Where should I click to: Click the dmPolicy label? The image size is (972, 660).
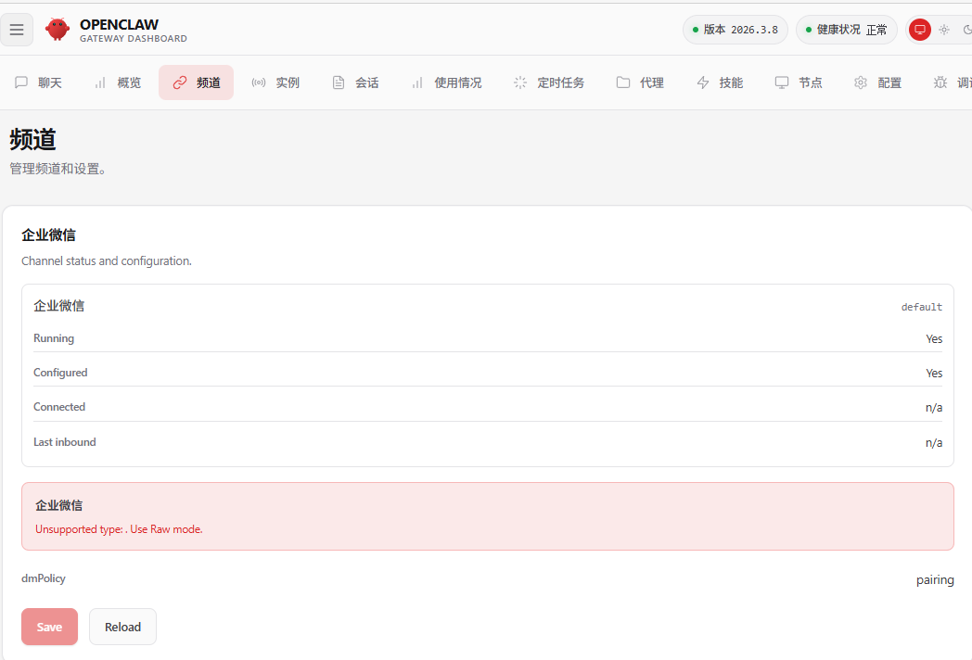44,578
